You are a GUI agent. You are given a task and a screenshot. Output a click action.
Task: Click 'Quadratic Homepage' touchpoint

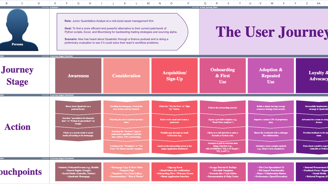pyautogui.click(x=78, y=177)
